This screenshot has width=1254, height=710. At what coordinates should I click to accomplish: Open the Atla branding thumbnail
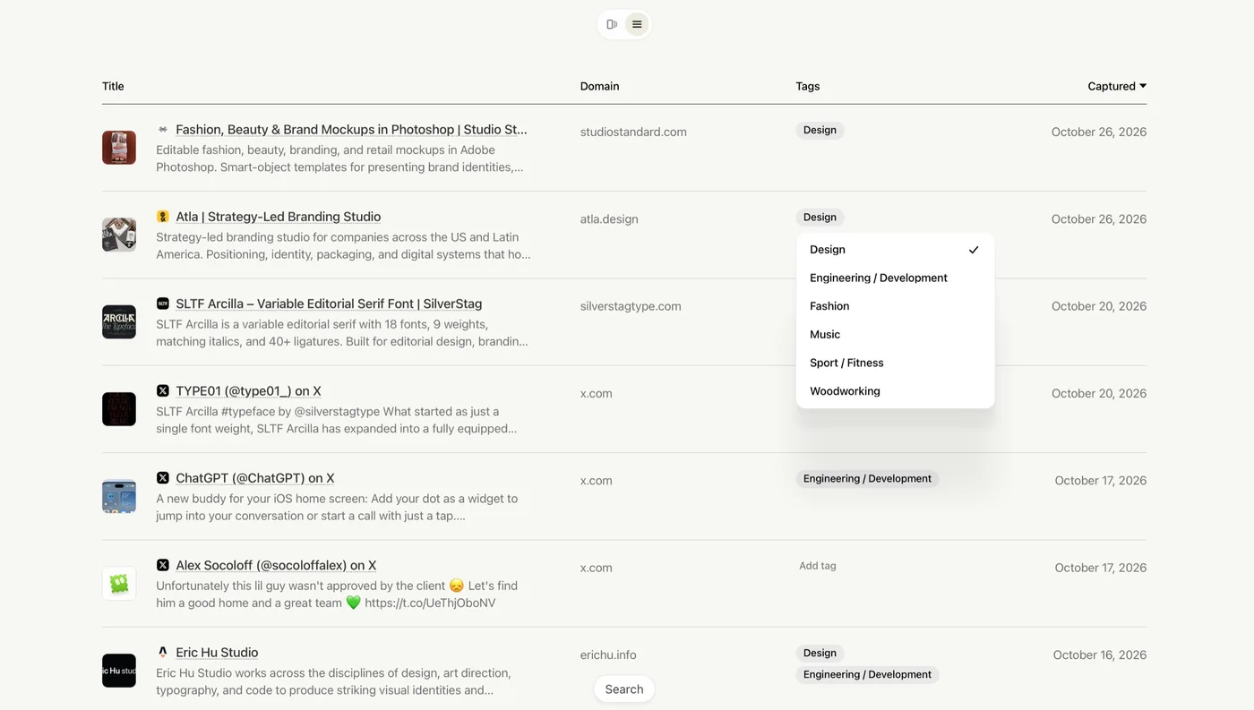coord(119,235)
